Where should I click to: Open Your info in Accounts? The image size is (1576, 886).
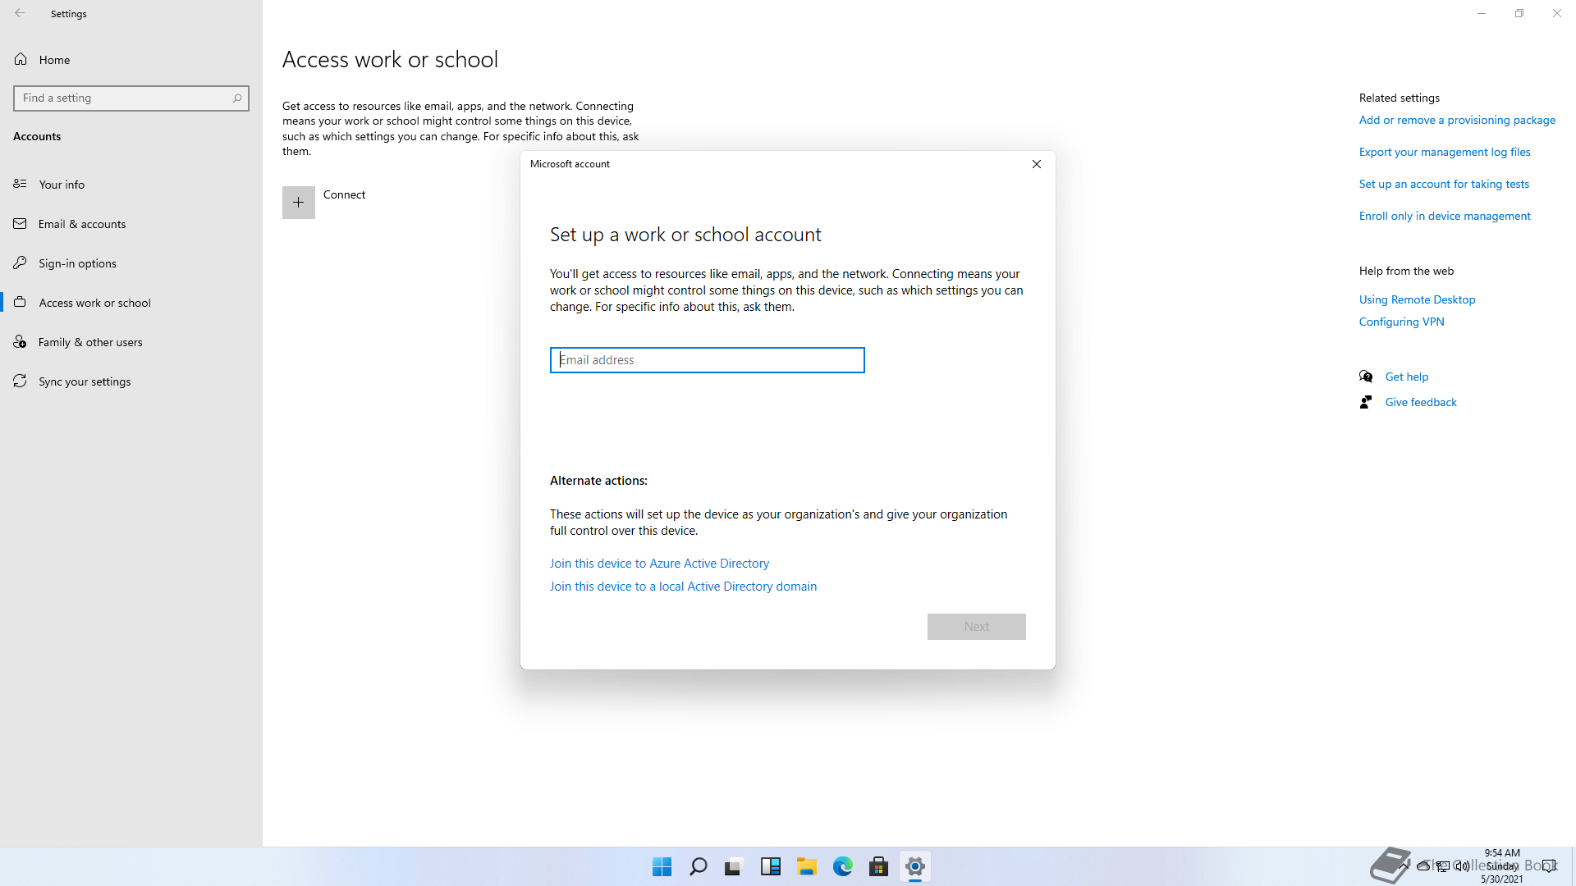tap(131, 185)
